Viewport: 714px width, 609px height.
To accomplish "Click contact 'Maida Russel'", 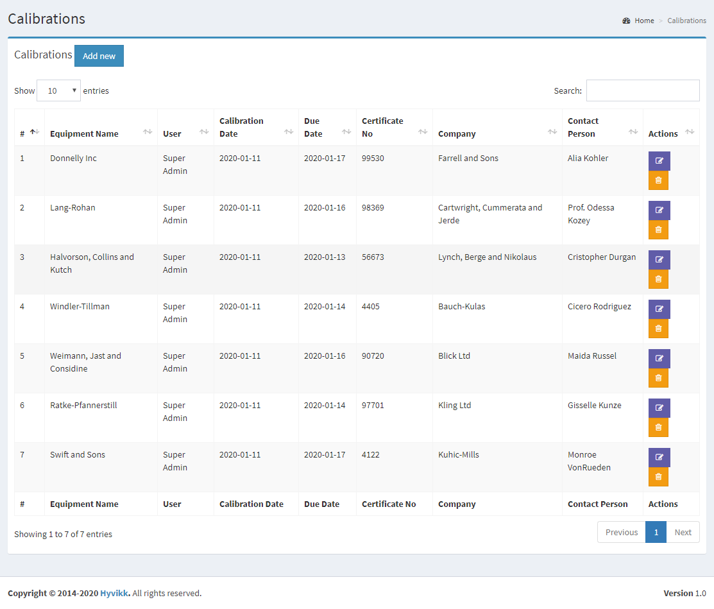I will (592, 356).
